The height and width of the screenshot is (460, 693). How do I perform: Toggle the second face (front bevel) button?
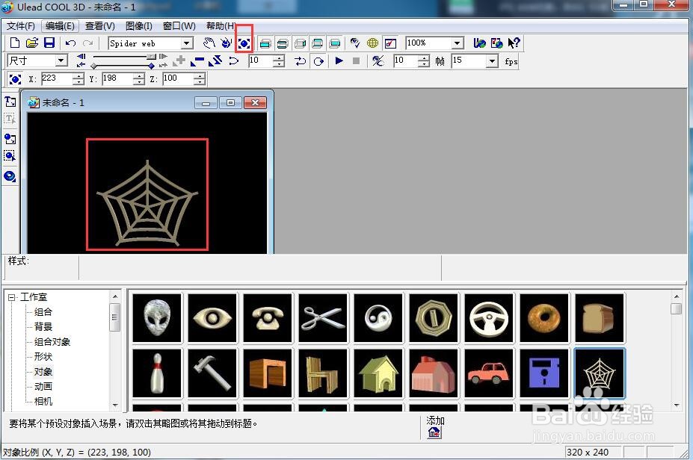coord(283,43)
